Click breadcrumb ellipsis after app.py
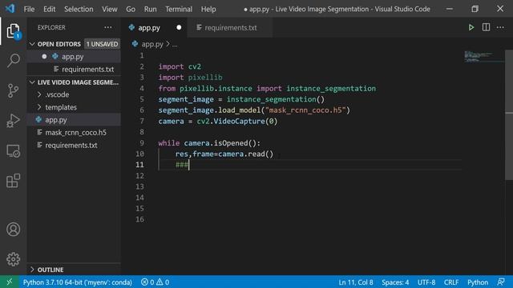 175,45
